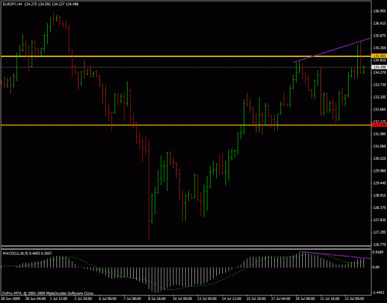The width and height of the screenshot is (387, 303).
Task: Click the 23 Jul 00:00 time label
Action: coord(354,299)
